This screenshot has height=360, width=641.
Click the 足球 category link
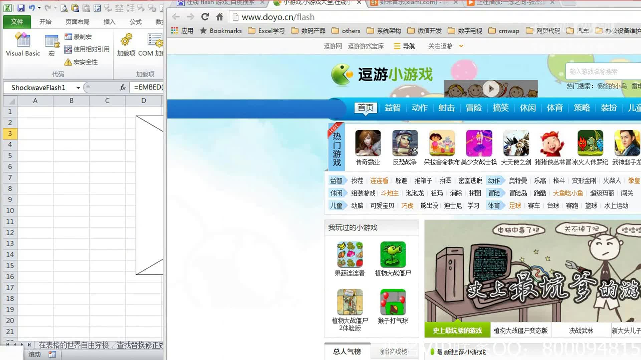pos(515,205)
